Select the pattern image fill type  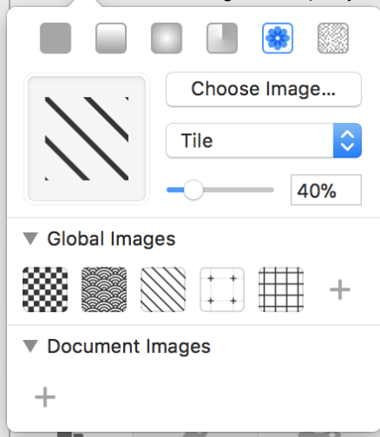(278, 38)
